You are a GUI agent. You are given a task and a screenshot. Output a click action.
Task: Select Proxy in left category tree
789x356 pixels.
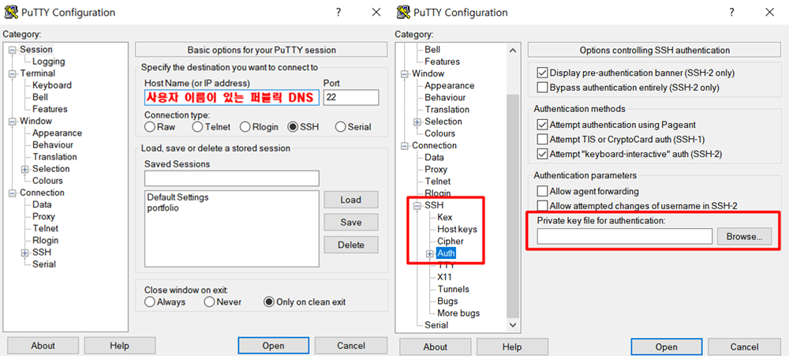(x=43, y=216)
